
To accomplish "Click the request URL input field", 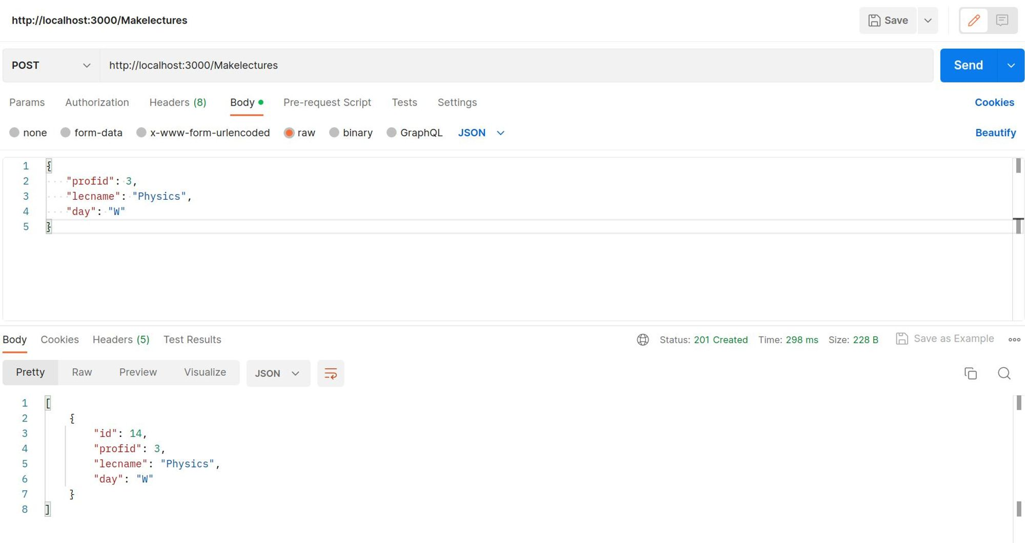I will click(x=517, y=66).
